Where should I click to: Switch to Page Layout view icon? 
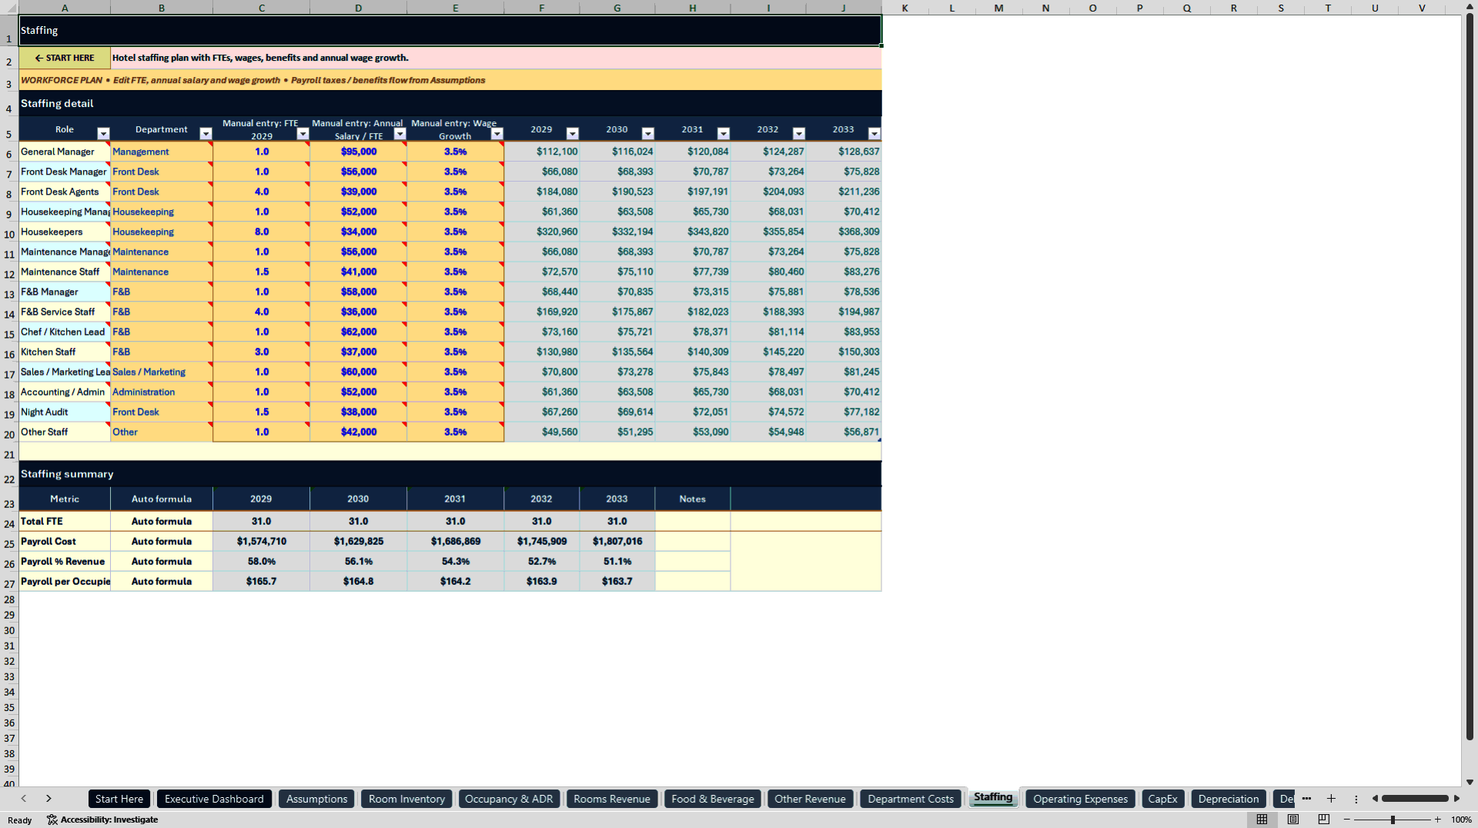[1293, 820]
